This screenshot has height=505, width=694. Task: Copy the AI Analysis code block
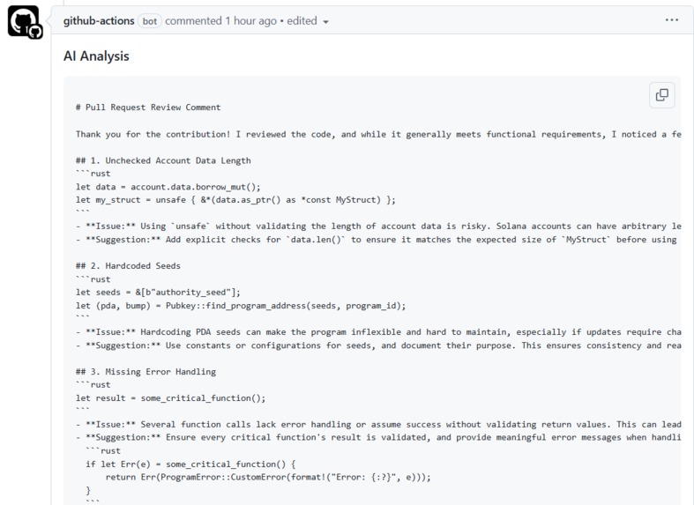click(x=661, y=94)
